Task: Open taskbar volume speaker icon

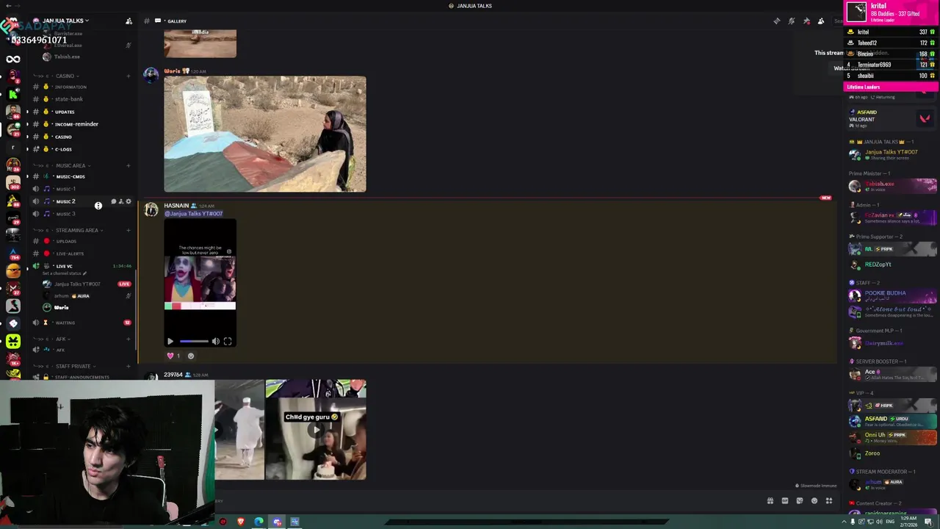Action: 880,522
